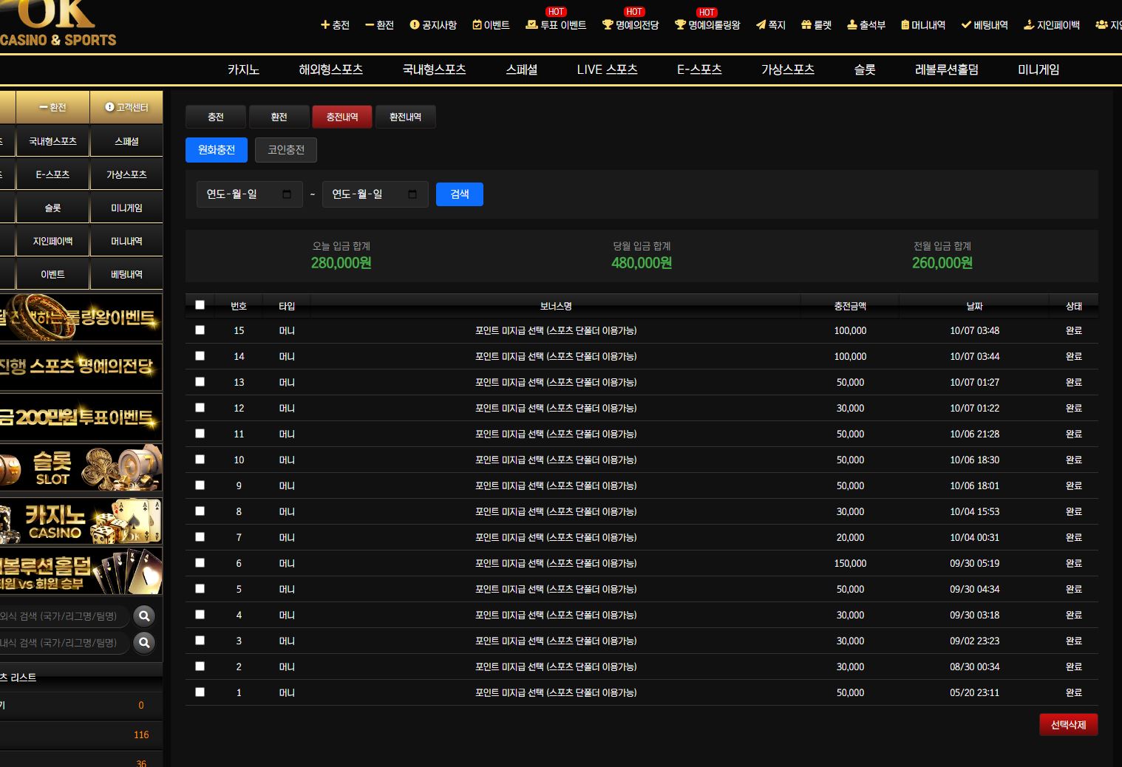Click the red 선택삭제 delete button
The width and height of the screenshot is (1122, 767).
pyautogui.click(x=1068, y=725)
